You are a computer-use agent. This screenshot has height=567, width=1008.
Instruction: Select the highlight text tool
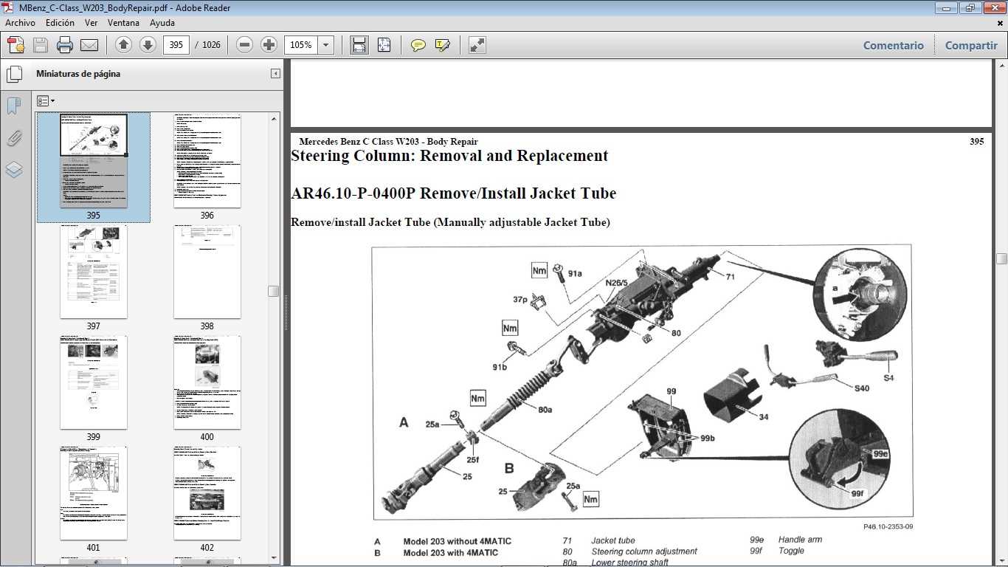pos(442,45)
